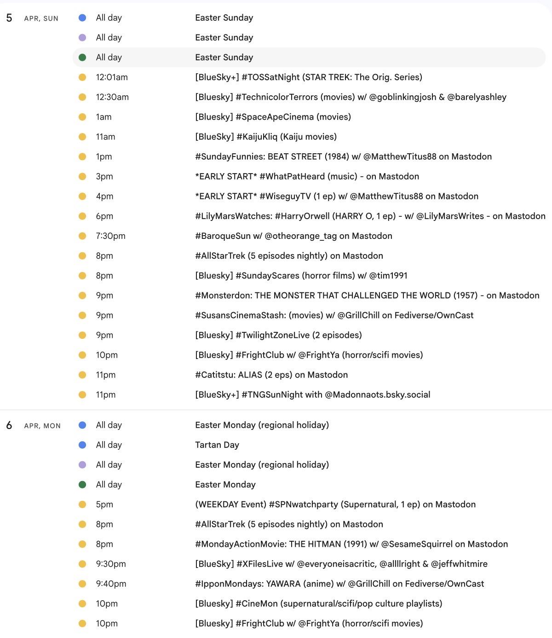The height and width of the screenshot is (638, 552).
Task: Open the #SPNwatchparty Supernatural event
Action: pos(335,505)
